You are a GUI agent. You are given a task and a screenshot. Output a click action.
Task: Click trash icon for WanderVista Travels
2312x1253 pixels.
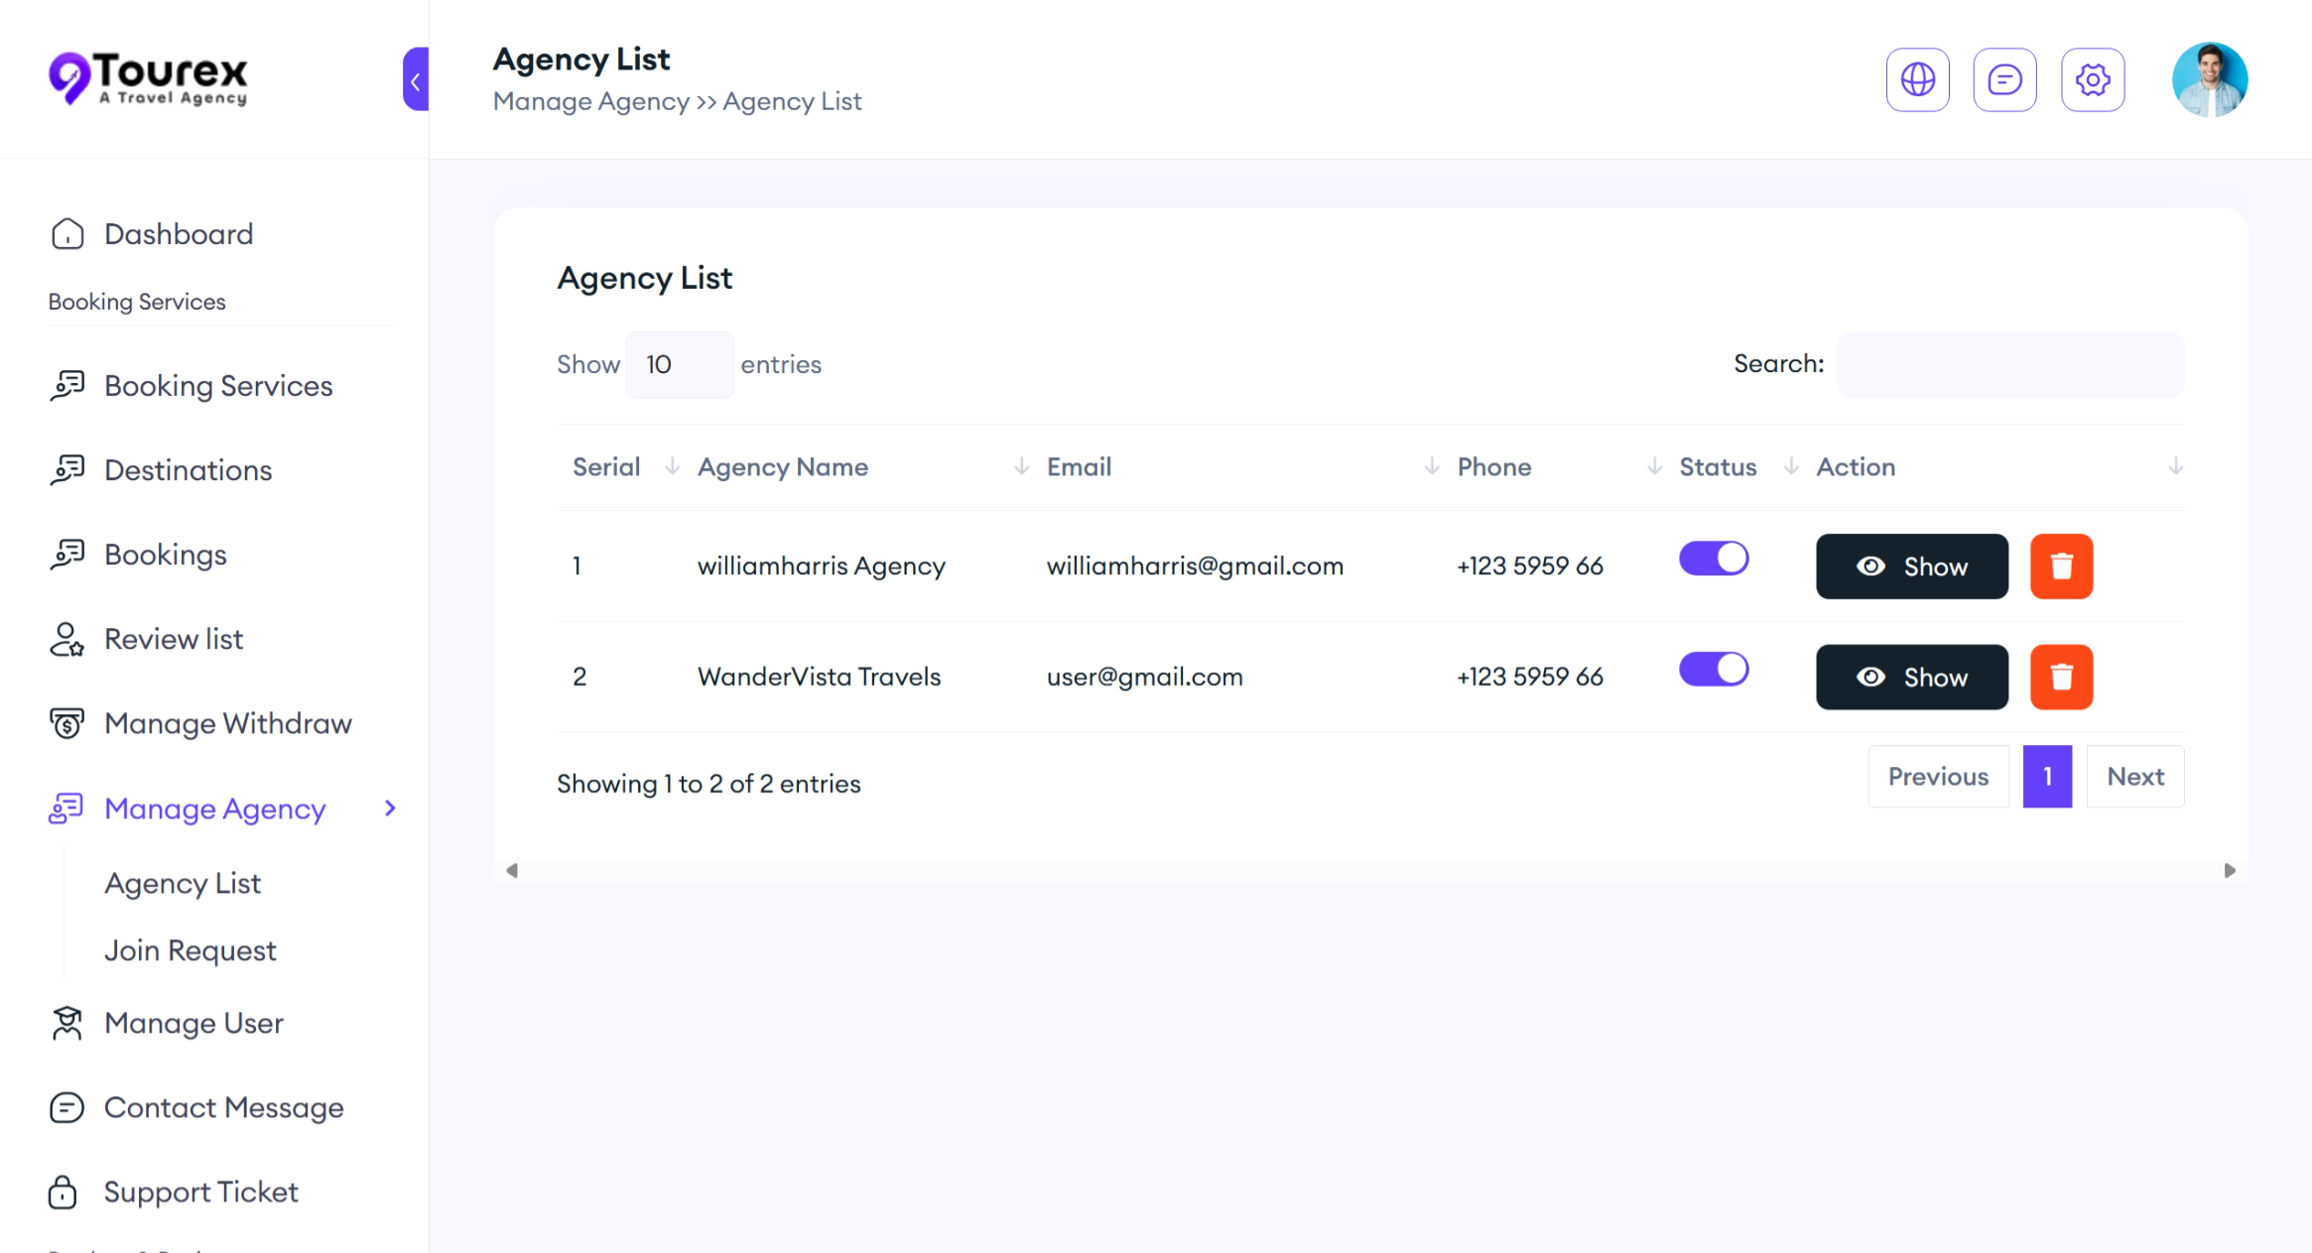pos(2061,677)
